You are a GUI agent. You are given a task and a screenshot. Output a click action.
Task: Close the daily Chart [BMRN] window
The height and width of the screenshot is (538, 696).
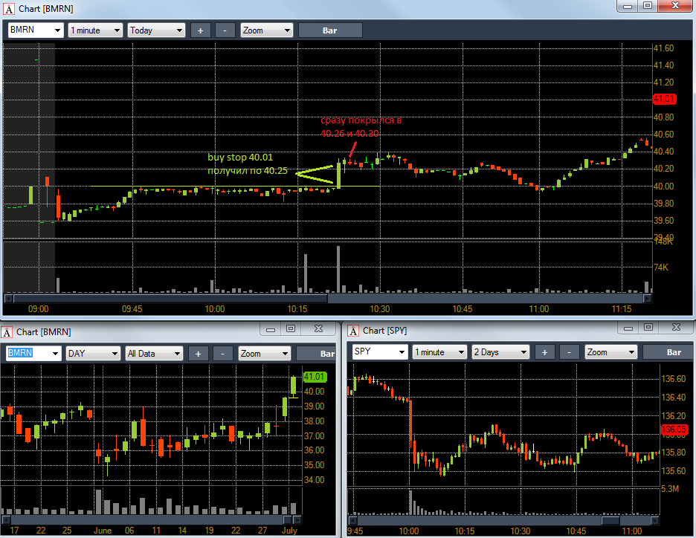pos(318,328)
